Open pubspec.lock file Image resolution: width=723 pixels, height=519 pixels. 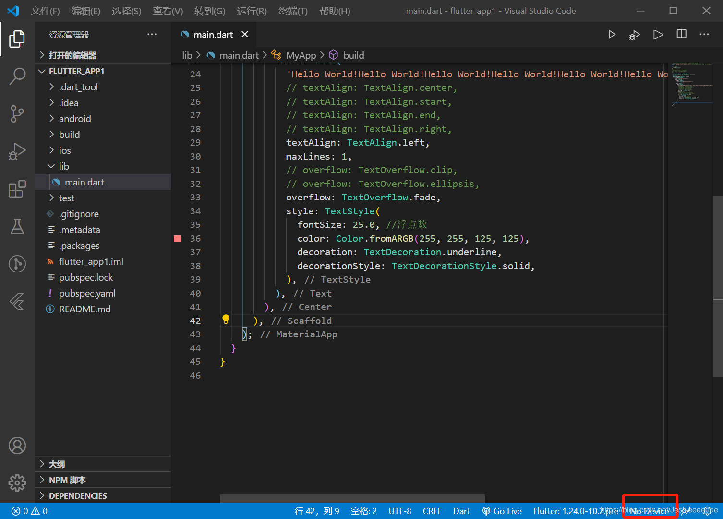coord(103,277)
